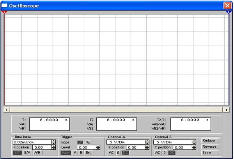Toggle Y/T display mode
234x159 pixels.
(x=17, y=153)
